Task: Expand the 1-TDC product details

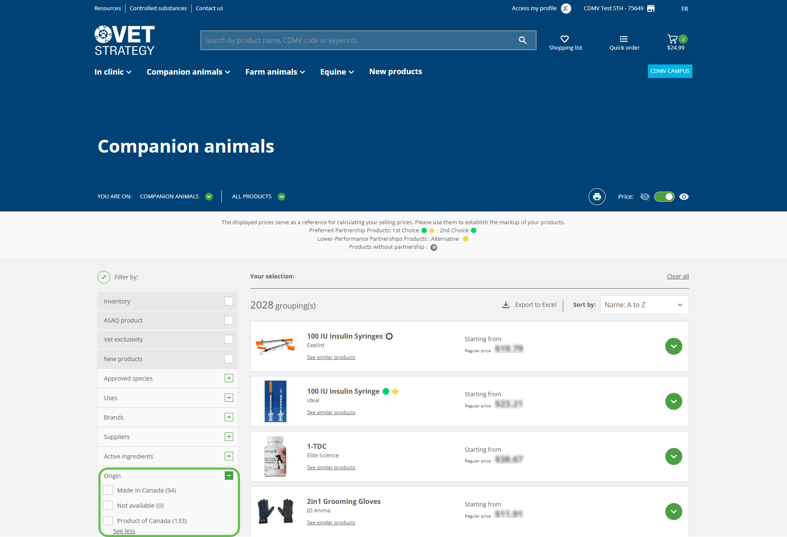Action: (673, 457)
